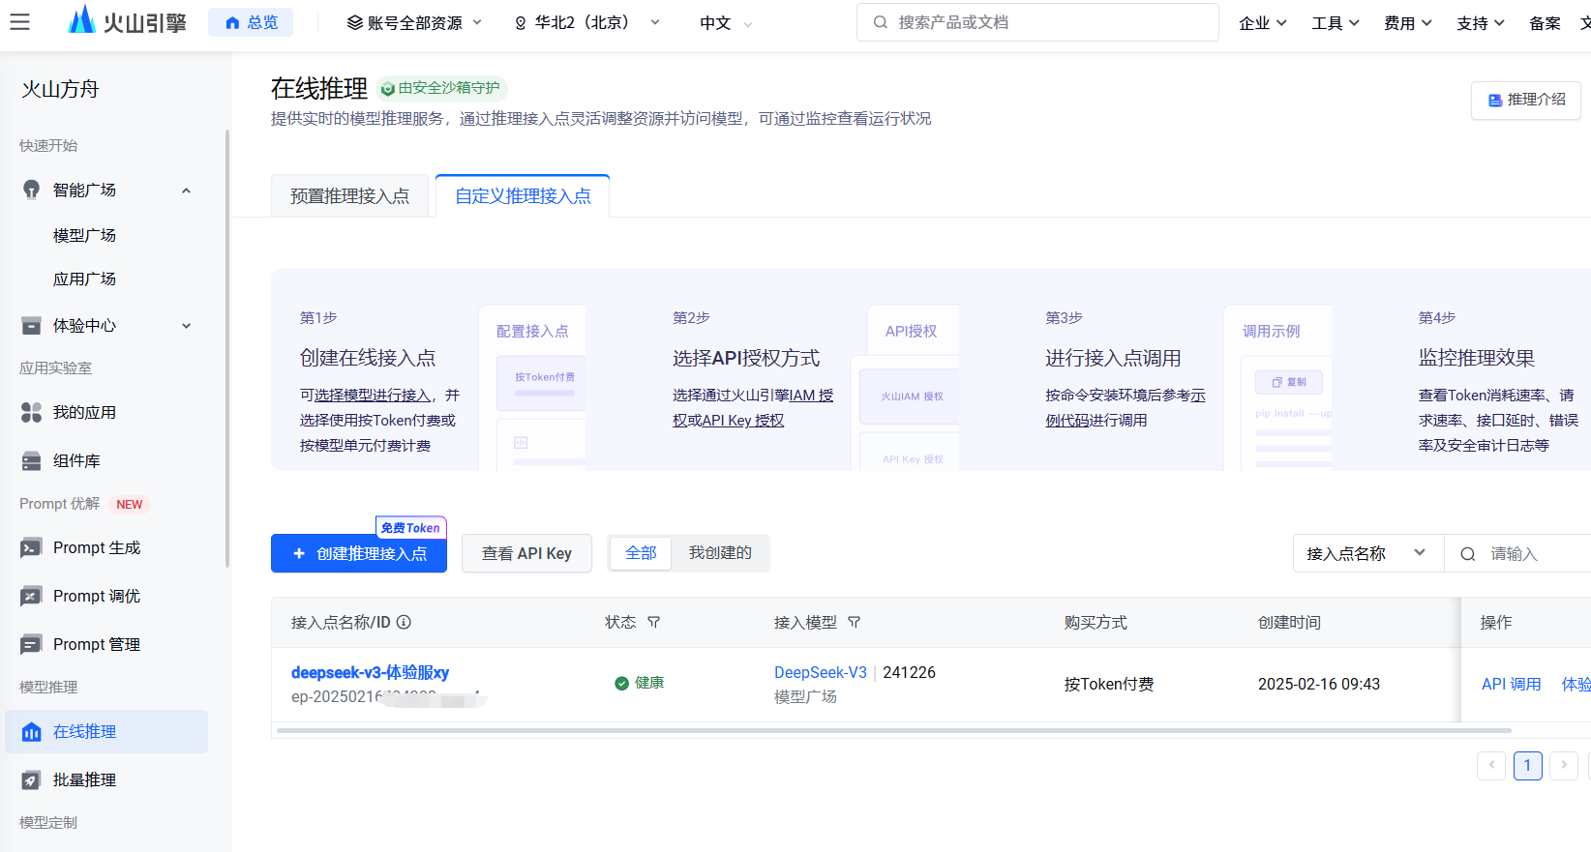Open the 总览 home button
Viewport: 1591px width, 852px height.
[x=251, y=22]
